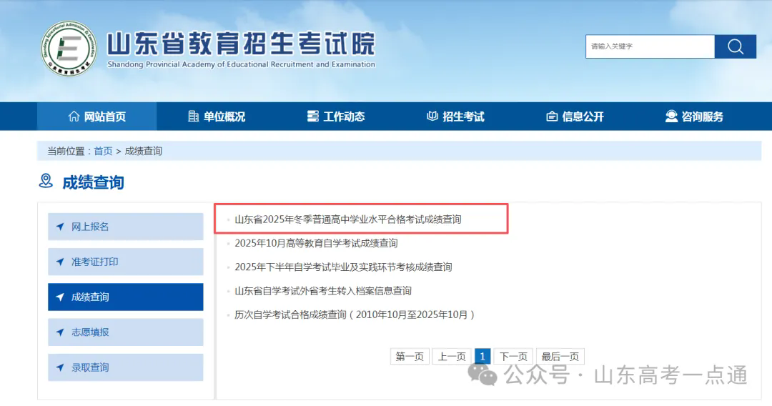Click the search magnifier icon button
The height and width of the screenshot is (406, 772).
(736, 46)
